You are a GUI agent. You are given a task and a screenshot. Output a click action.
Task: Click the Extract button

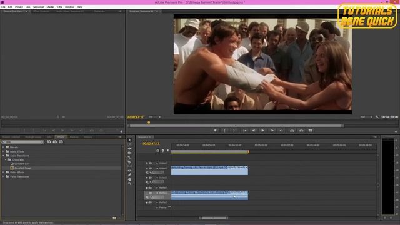coord(301,131)
